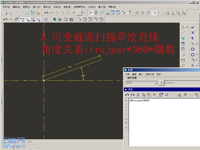Click the Zoom magnifier view icon
The image size is (200, 150).
tap(118, 13)
